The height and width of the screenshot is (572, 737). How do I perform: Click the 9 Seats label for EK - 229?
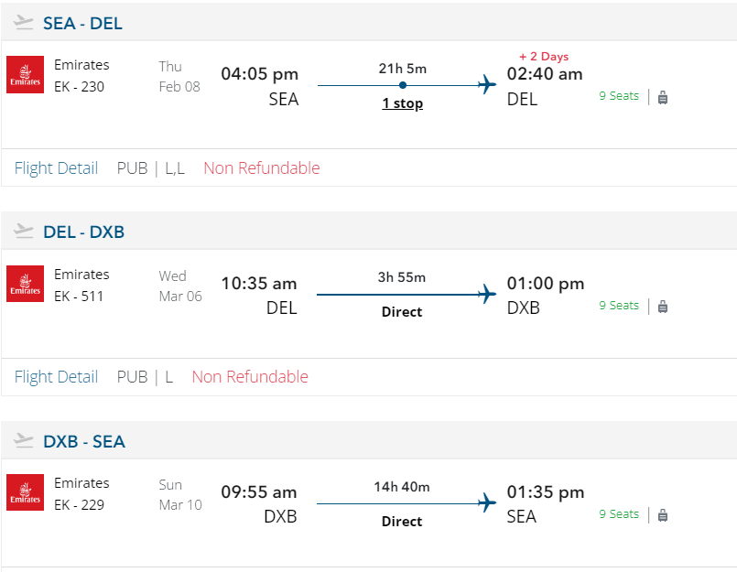(x=619, y=514)
